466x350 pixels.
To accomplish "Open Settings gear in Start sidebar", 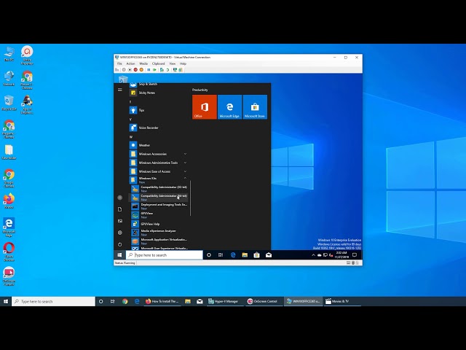I will pyautogui.click(x=119, y=233).
